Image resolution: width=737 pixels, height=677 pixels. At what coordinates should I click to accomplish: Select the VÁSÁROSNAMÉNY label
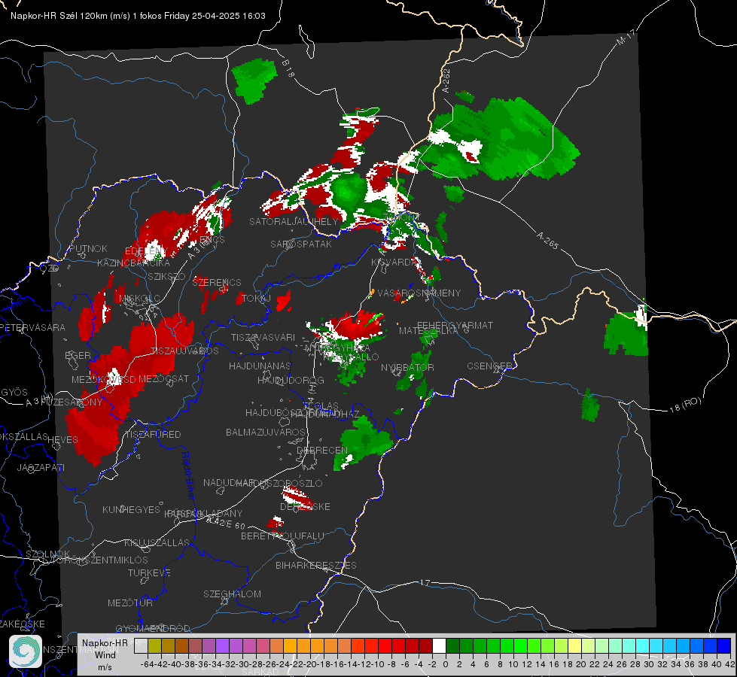[x=419, y=293]
